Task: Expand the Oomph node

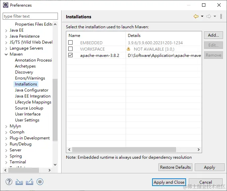Action: click(6, 132)
